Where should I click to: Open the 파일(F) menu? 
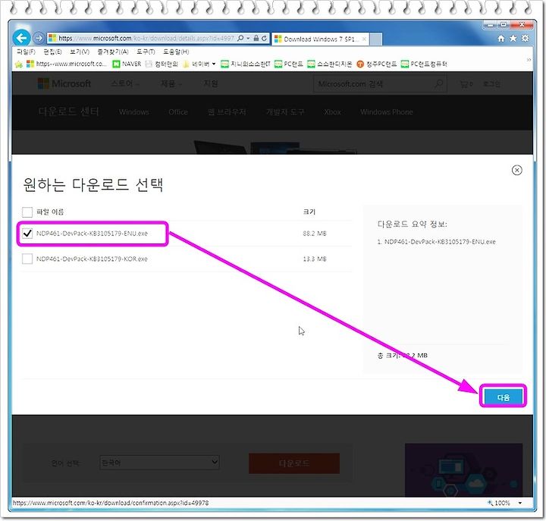[x=26, y=52]
